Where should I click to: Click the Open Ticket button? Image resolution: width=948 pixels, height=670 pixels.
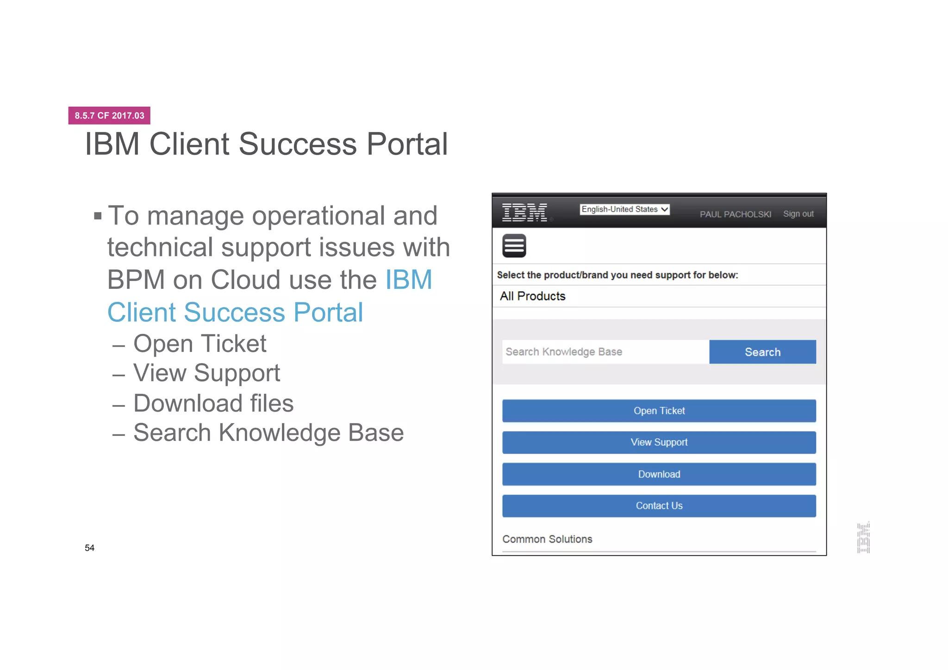pos(659,411)
